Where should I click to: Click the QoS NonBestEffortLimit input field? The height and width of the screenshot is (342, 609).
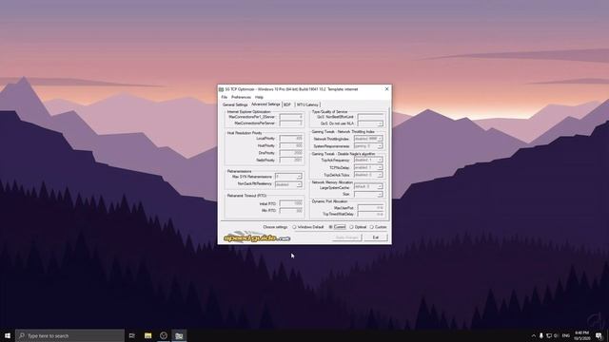pos(371,117)
